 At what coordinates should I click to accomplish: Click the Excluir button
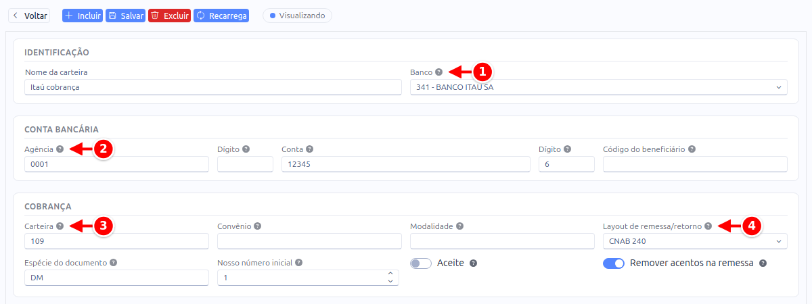tap(170, 15)
